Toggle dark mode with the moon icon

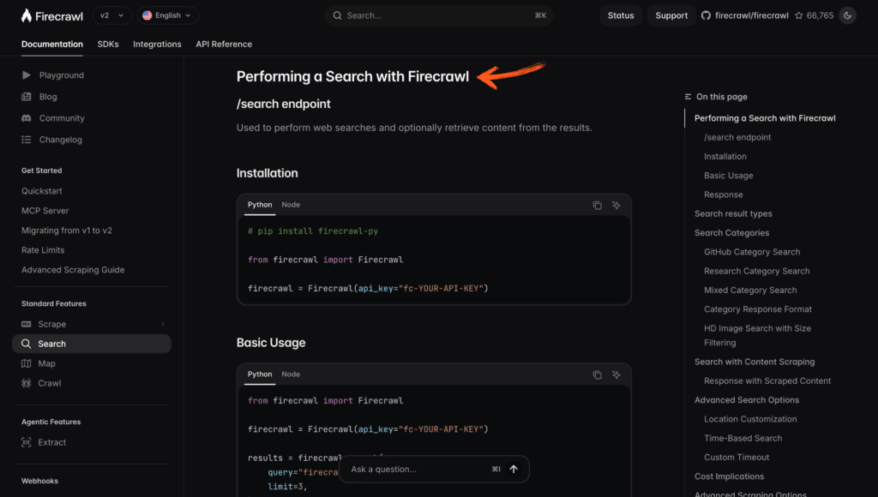point(847,15)
